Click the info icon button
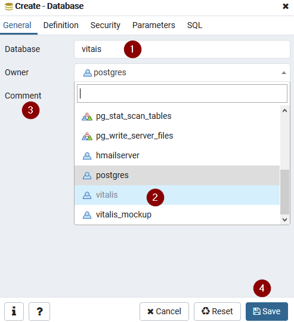The width and height of the screenshot is (294, 322). pyautogui.click(x=14, y=311)
